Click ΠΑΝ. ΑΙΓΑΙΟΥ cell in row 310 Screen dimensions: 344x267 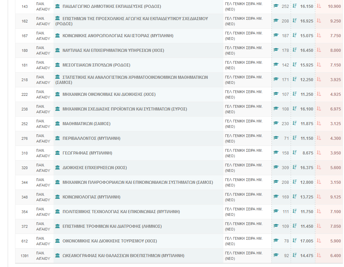43,153
